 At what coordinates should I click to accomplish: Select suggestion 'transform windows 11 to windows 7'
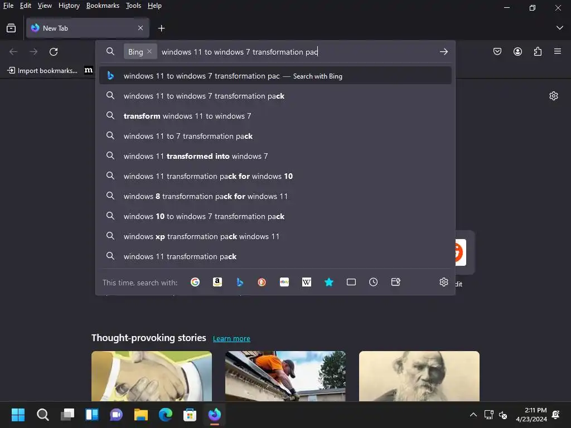point(275,116)
